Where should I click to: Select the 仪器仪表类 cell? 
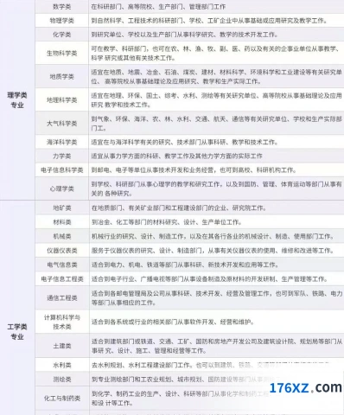point(62,251)
